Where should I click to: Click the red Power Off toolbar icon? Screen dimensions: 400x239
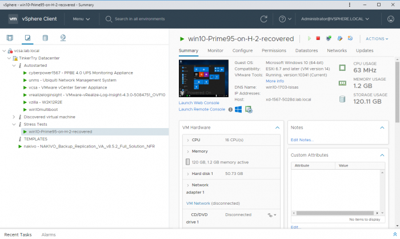[318, 38]
